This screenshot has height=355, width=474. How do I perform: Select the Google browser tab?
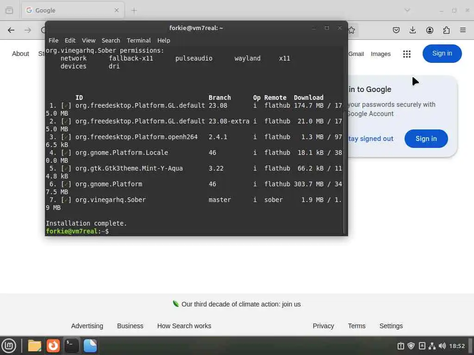point(73,10)
